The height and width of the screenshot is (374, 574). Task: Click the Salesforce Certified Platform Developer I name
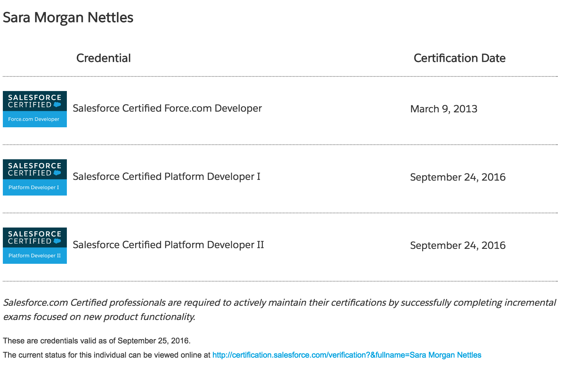[166, 177]
